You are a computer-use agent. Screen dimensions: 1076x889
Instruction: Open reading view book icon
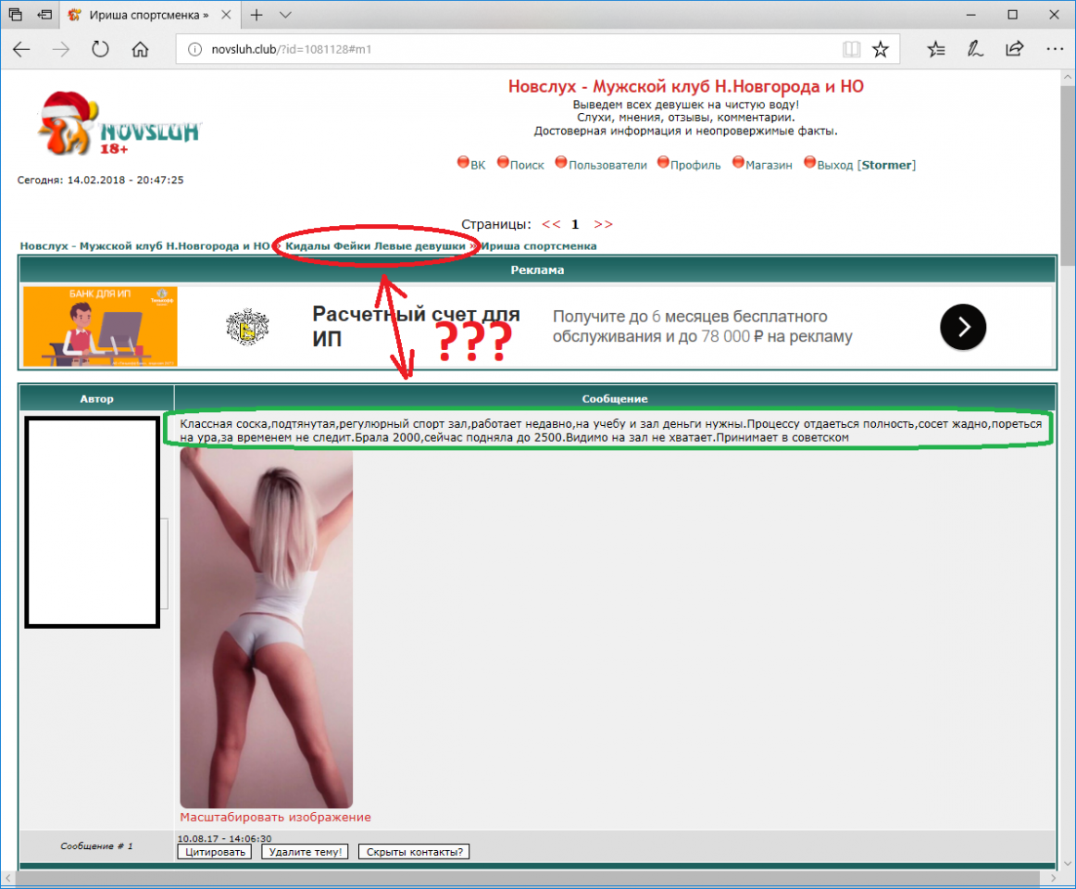point(851,49)
